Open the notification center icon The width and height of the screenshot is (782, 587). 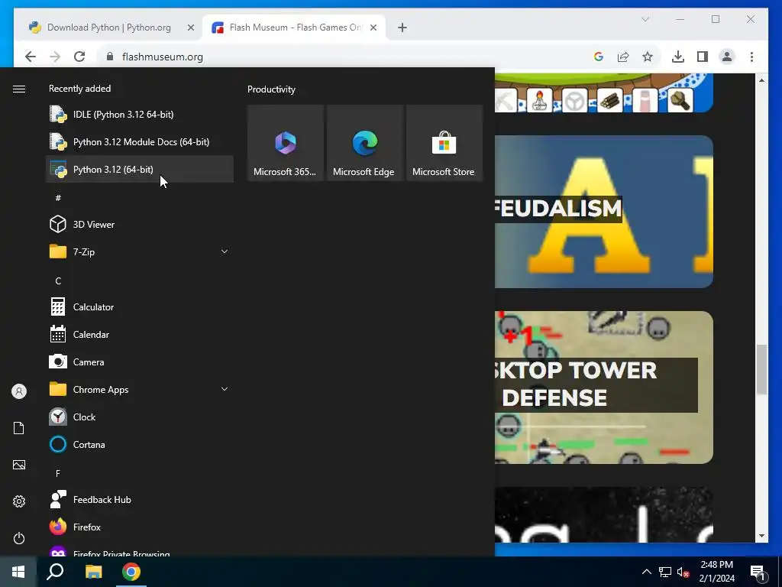(757, 572)
